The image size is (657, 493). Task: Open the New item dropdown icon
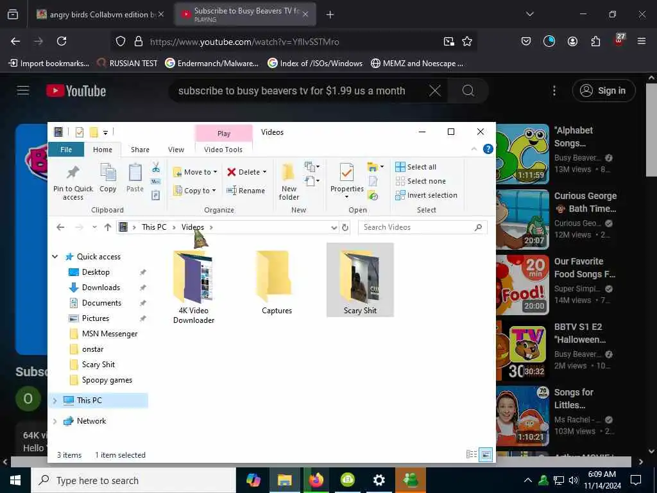(x=312, y=167)
